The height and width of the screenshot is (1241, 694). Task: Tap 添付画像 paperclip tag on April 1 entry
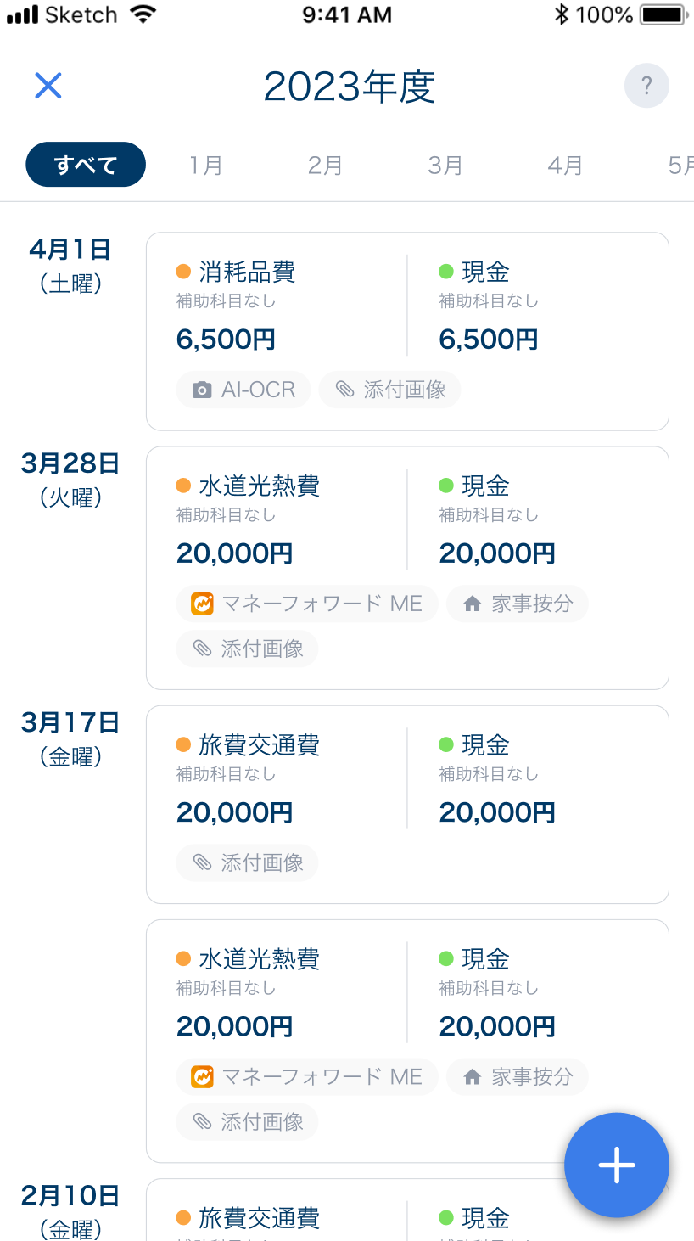coord(390,390)
